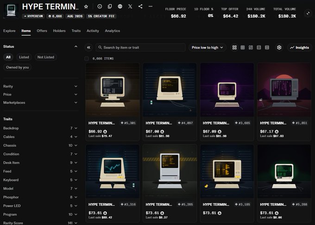Viewport: 315px width, 225px height.
Task: Open the collection info icon
Action: coord(100,6)
